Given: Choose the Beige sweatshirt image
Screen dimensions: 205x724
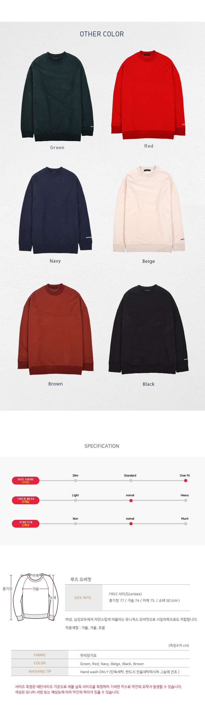Looking at the screenshot, I should (149, 209).
